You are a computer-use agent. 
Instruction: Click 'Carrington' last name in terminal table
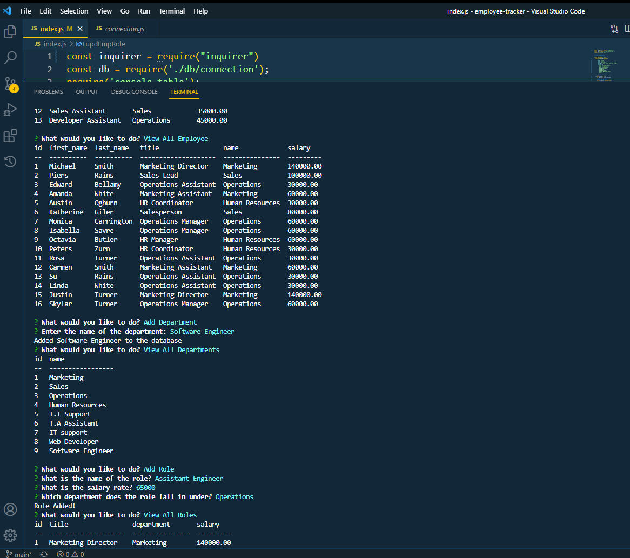pyautogui.click(x=113, y=221)
